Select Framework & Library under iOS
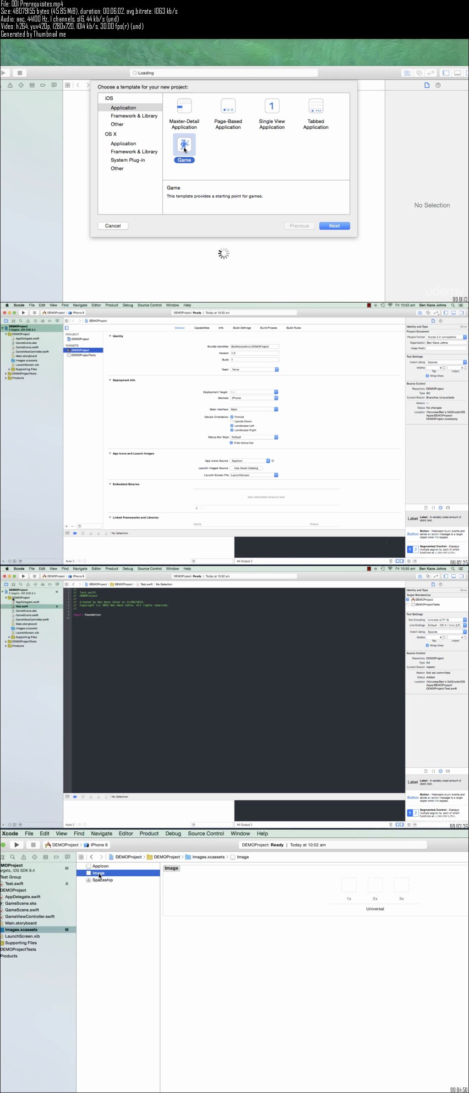The width and height of the screenshot is (469, 1093). 134,116
